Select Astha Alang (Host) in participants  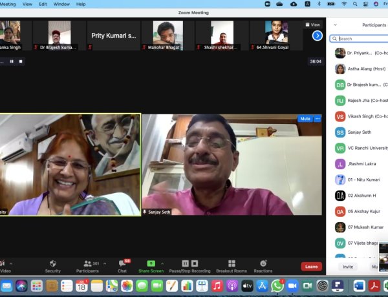361,69
